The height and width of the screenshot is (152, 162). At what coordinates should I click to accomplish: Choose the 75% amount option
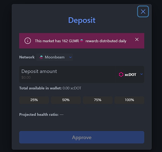pyautogui.click(x=97, y=100)
